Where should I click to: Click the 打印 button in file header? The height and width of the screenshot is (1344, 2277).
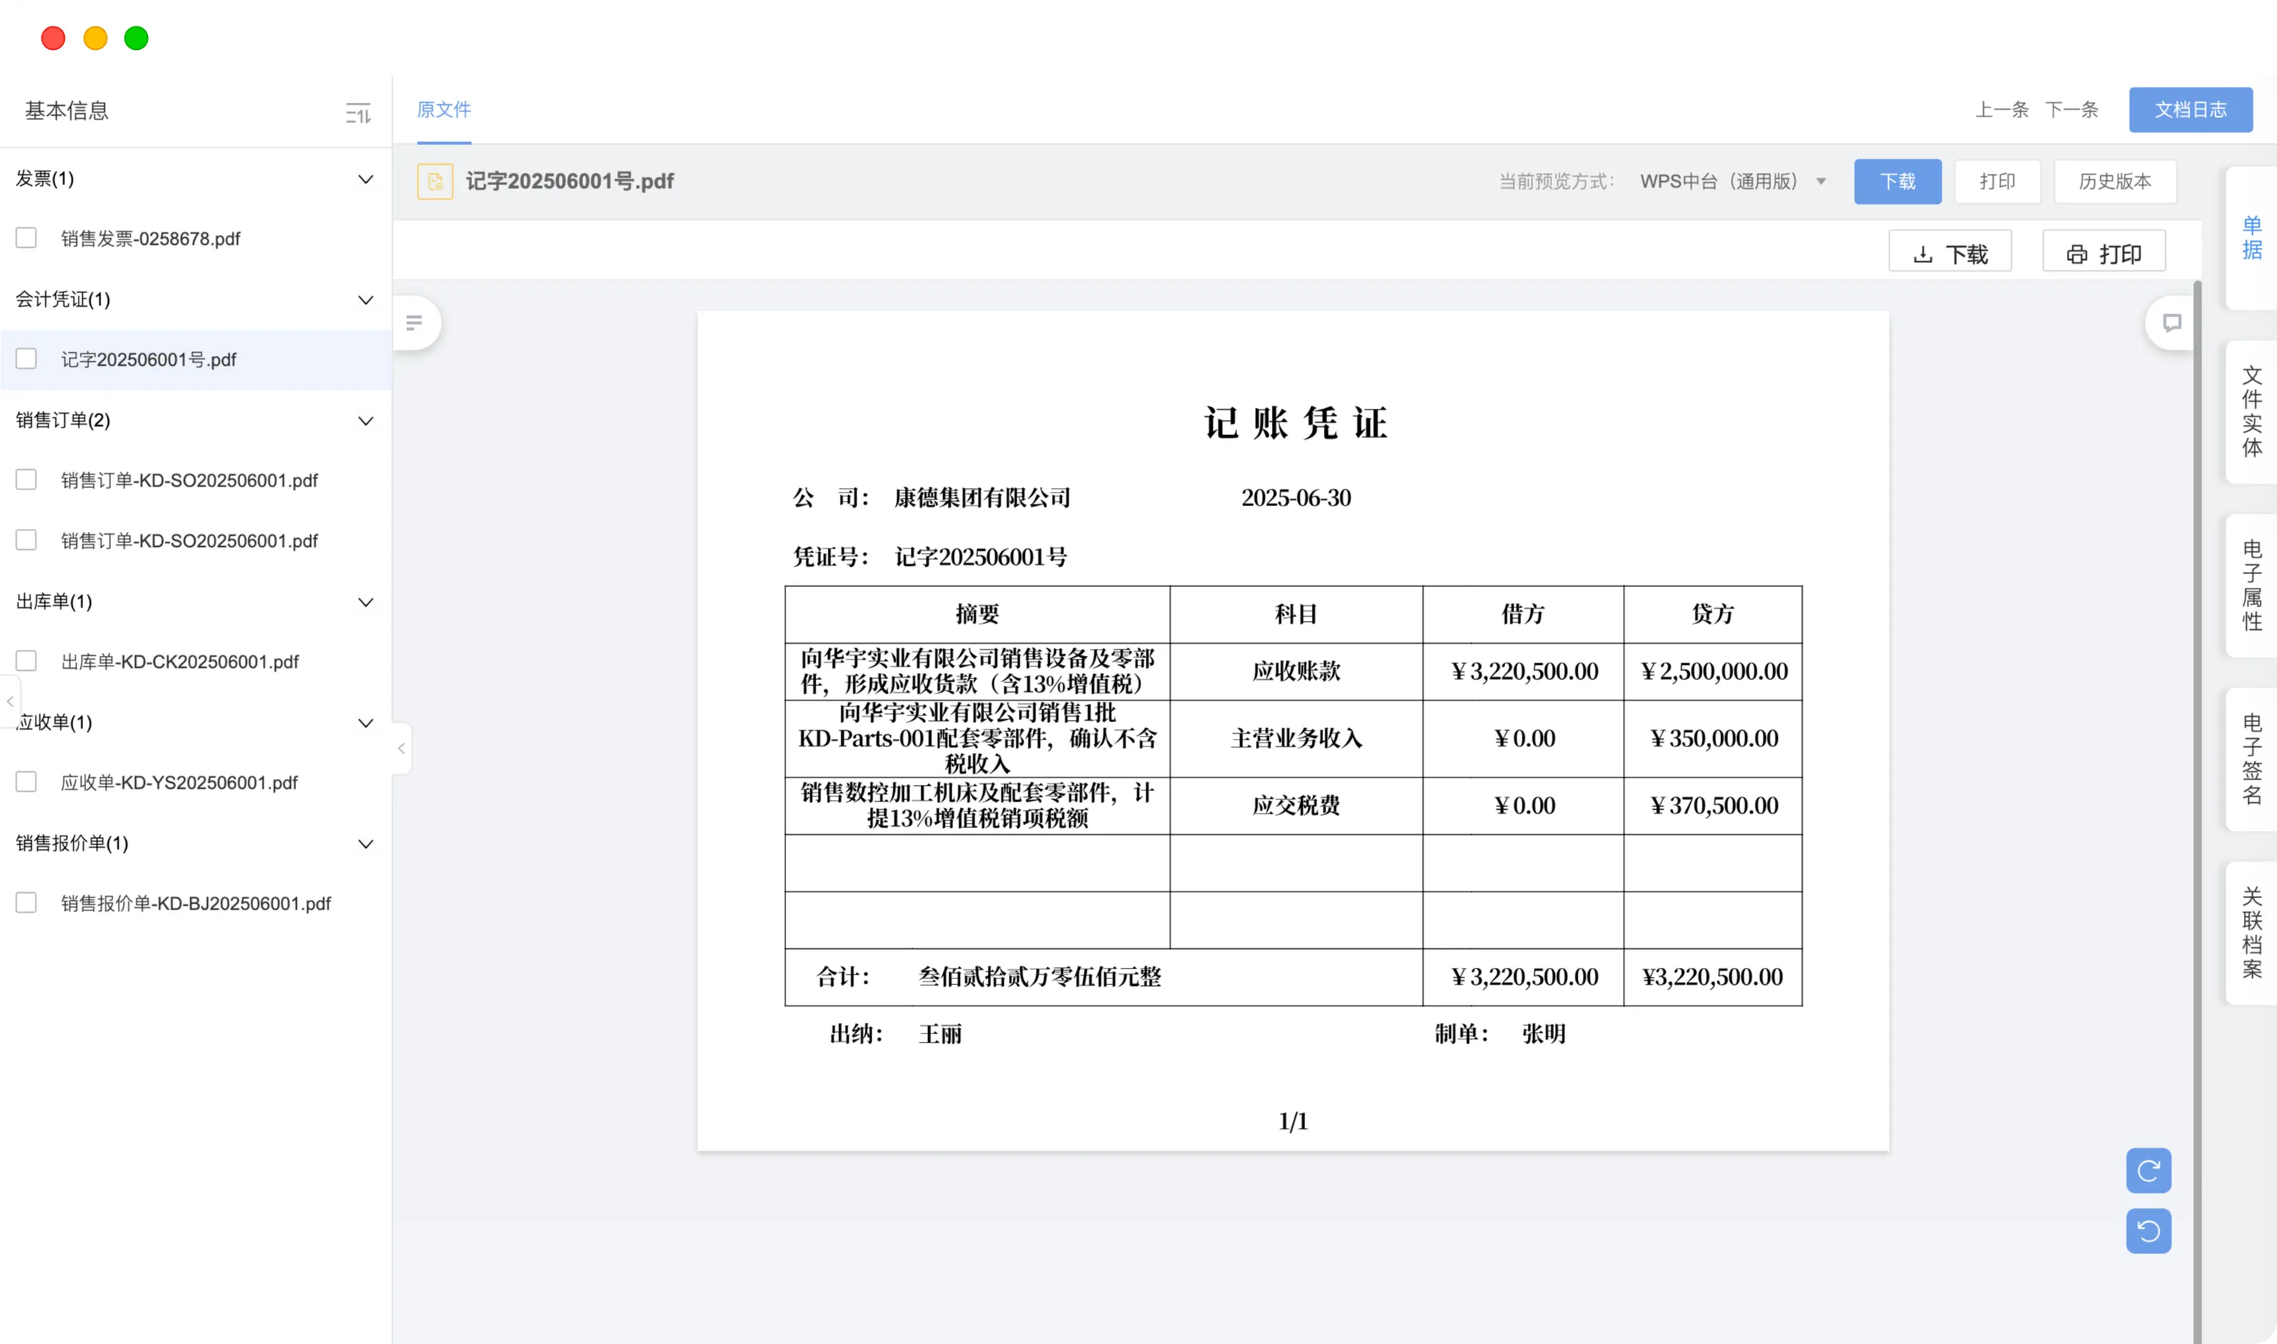pyautogui.click(x=1998, y=181)
